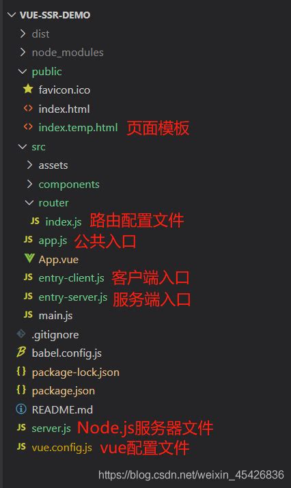Screen dimensions: 291x488
Task: Collapse the public folder
Action: coord(23,71)
